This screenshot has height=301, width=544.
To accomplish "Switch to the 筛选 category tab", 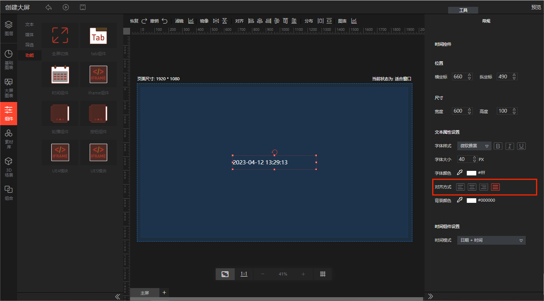I will (30, 45).
